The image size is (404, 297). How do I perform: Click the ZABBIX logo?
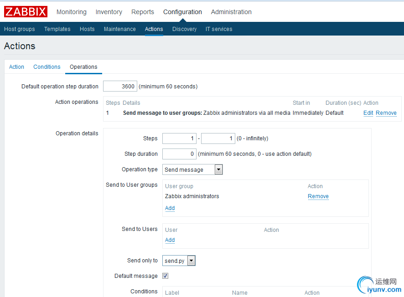click(x=26, y=11)
